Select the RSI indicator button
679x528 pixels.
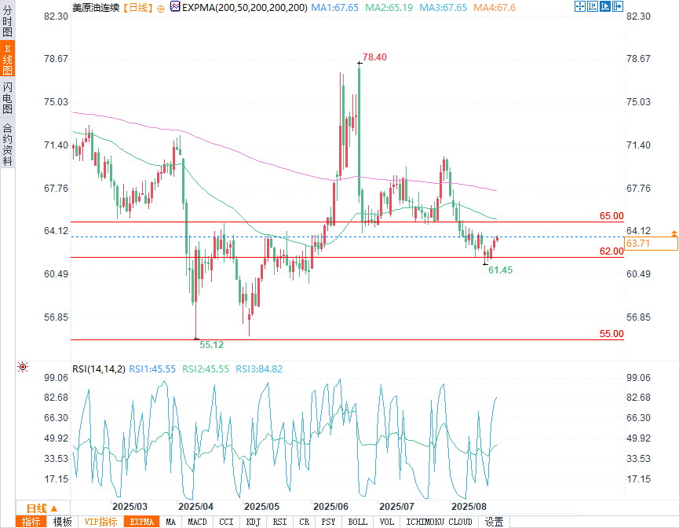click(279, 522)
